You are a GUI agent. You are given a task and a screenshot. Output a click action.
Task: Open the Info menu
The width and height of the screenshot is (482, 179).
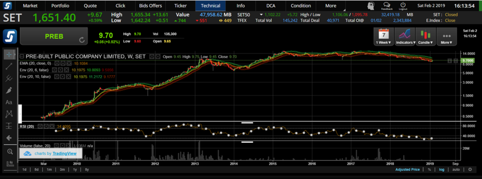click(x=241, y=6)
